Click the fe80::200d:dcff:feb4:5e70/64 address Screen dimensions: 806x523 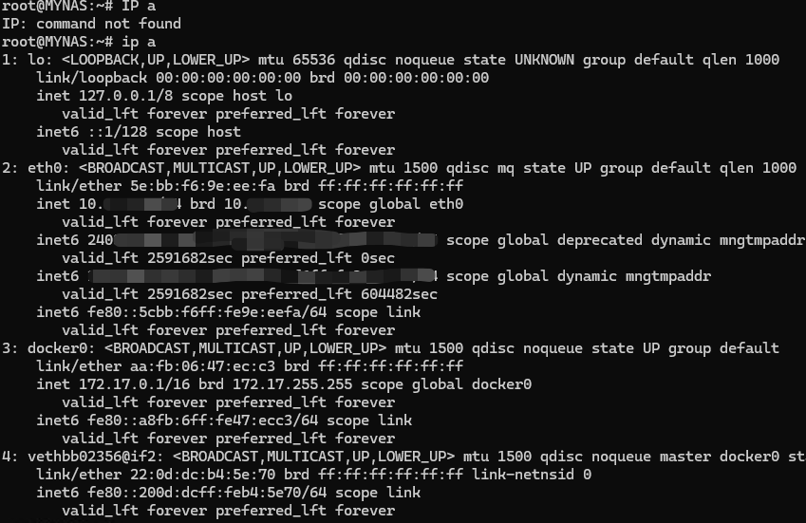[x=207, y=493]
